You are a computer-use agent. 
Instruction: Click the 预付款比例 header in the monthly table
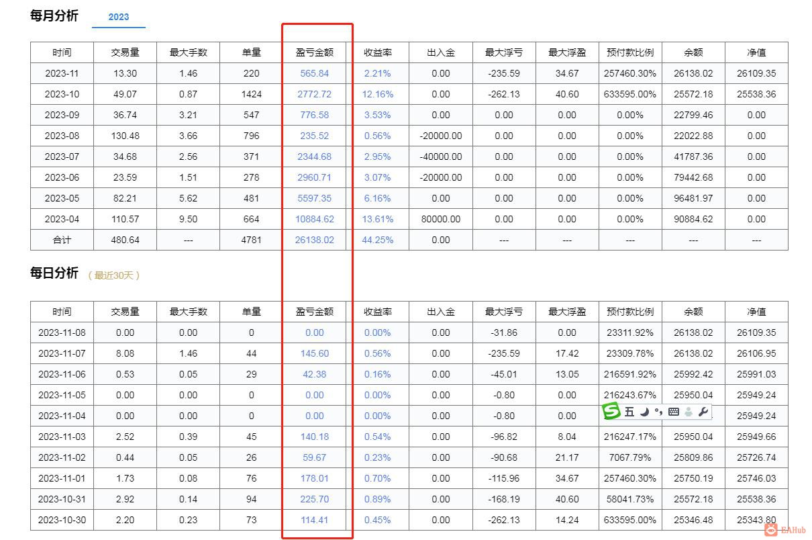[630, 52]
